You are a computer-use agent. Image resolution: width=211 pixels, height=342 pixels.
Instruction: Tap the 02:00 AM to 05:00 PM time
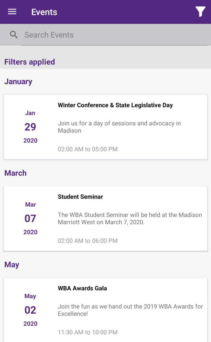(x=88, y=149)
